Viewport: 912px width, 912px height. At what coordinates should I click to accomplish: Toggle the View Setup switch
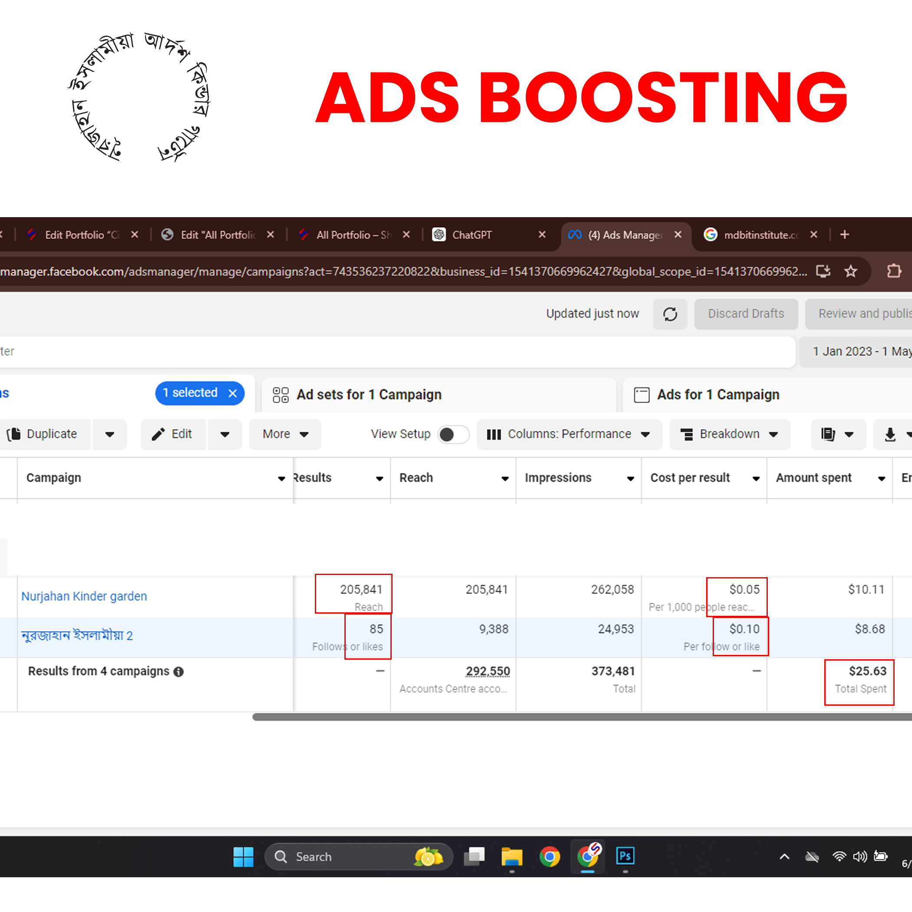(x=453, y=434)
